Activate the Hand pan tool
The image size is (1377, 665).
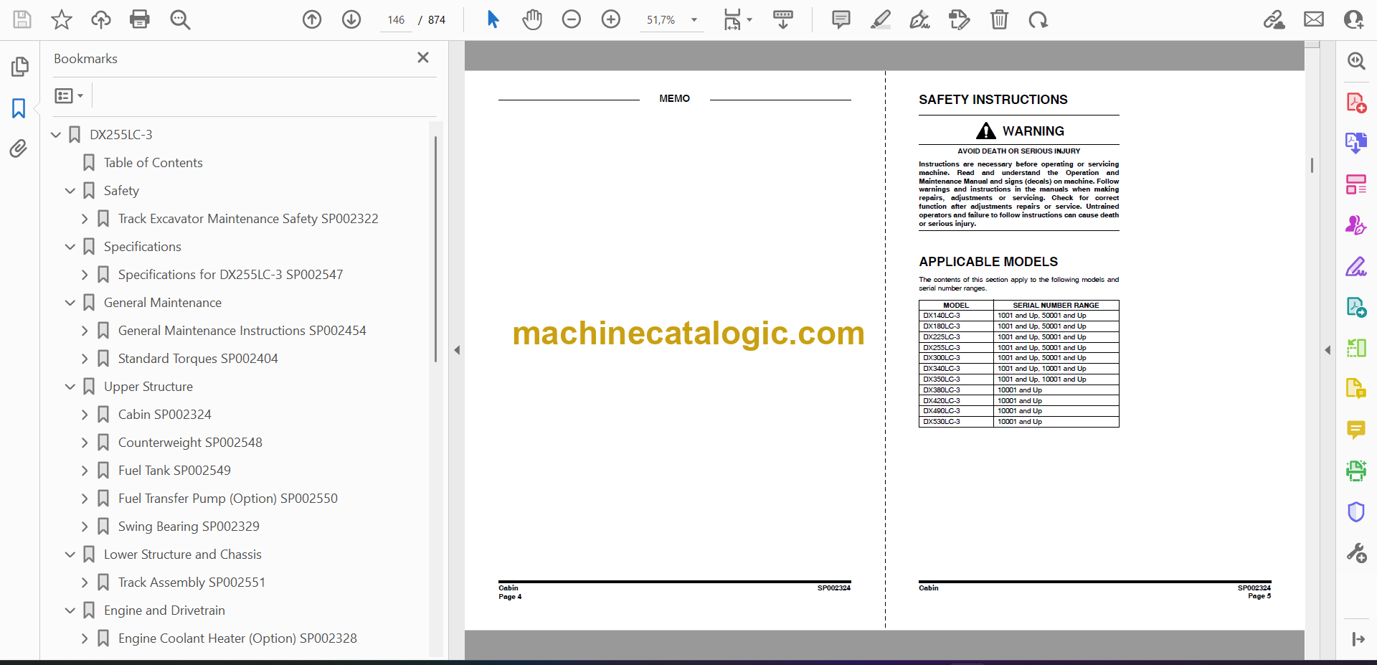pos(532,19)
